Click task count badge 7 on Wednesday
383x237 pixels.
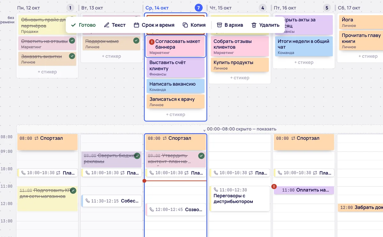[199, 8]
